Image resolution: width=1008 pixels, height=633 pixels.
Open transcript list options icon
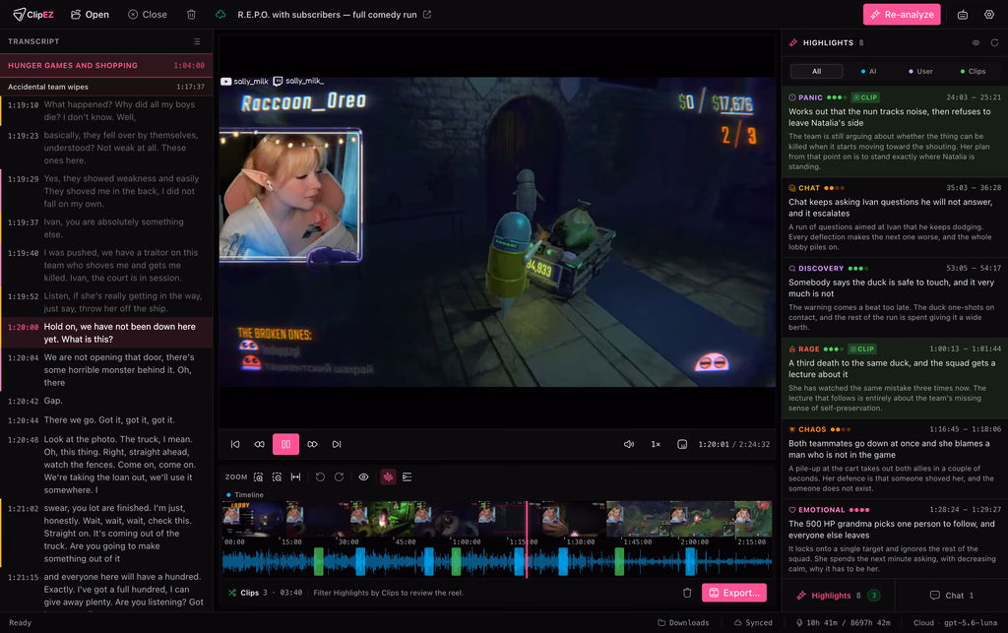pyautogui.click(x=197, y=41)
